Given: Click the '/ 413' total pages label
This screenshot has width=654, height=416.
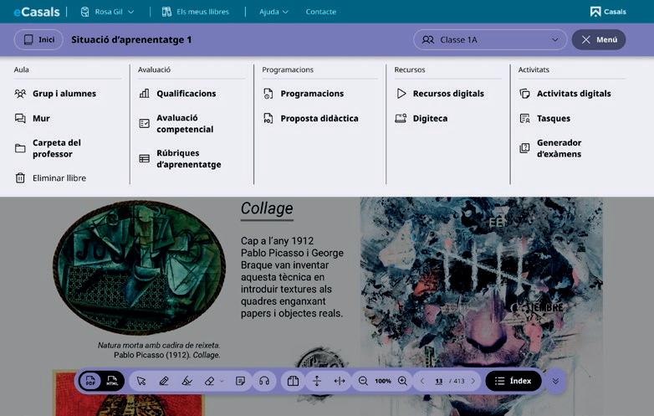Looking at the screenshot, I should [x=457, y=382].
